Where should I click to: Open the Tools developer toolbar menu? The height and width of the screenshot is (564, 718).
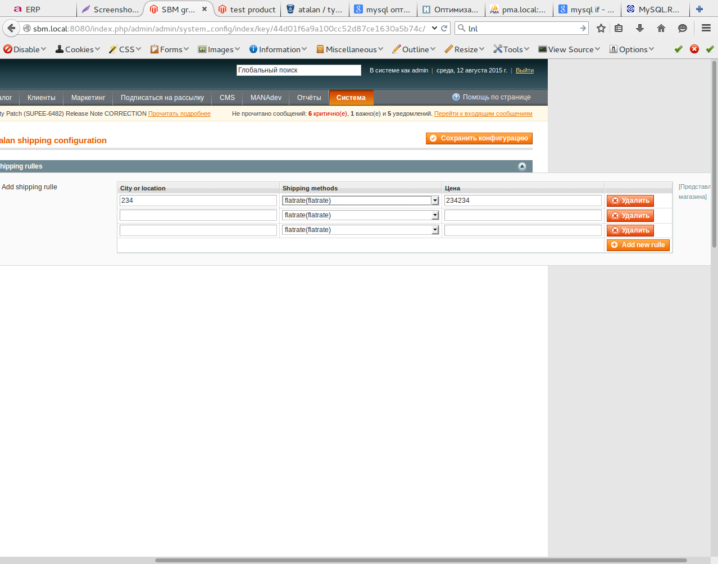pyautogui.click(x=512, y=49)
